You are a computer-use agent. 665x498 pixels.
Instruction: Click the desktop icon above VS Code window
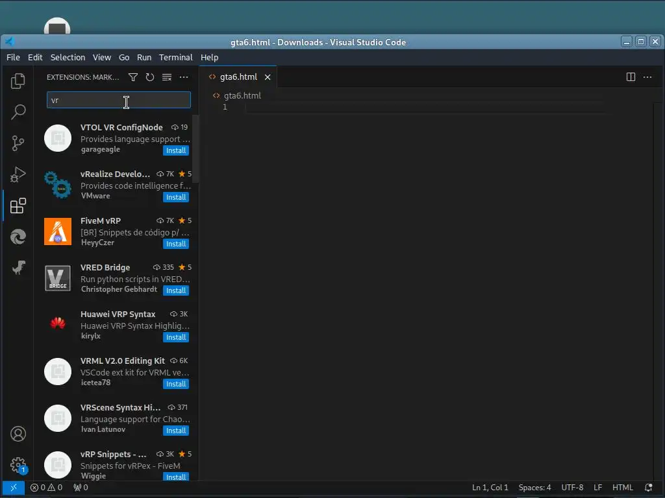coord(57,26)
